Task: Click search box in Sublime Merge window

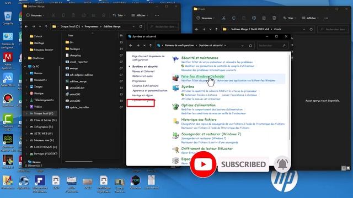Action: tap(163, 26)
